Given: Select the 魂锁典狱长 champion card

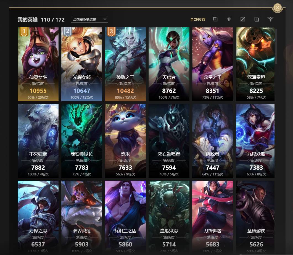Looking at the screenshot, I should pos(82,141).
